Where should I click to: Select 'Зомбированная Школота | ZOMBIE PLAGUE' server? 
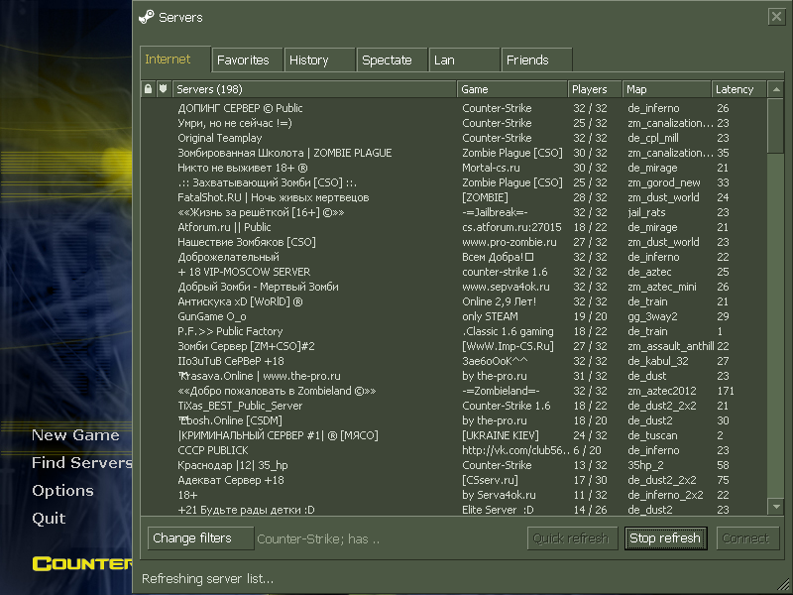pos(454,153)
